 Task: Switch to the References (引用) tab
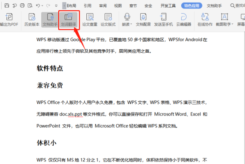(x=88, y=6)
